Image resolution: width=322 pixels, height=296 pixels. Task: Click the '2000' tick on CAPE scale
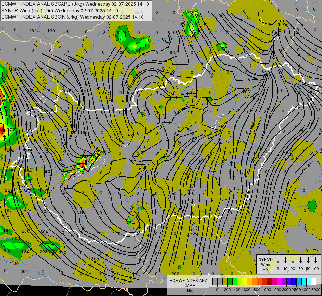click(x=287, y=290)
